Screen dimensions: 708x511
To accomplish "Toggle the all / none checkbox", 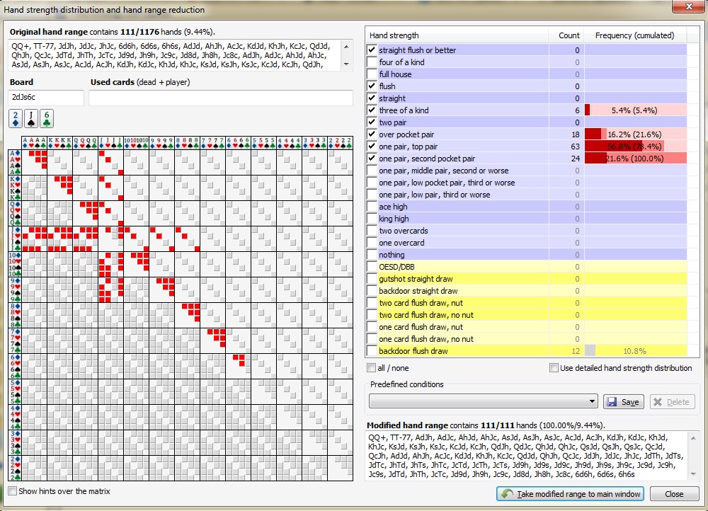I will tap(372, 368).
